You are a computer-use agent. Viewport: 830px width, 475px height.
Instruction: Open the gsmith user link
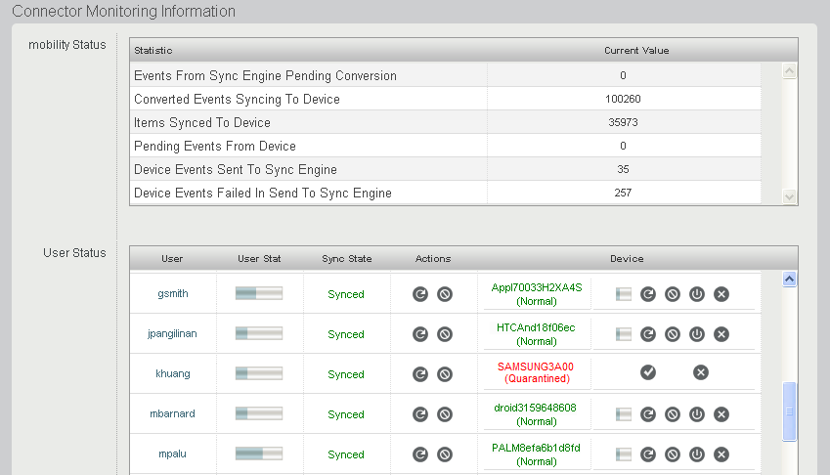pos(173,294)
